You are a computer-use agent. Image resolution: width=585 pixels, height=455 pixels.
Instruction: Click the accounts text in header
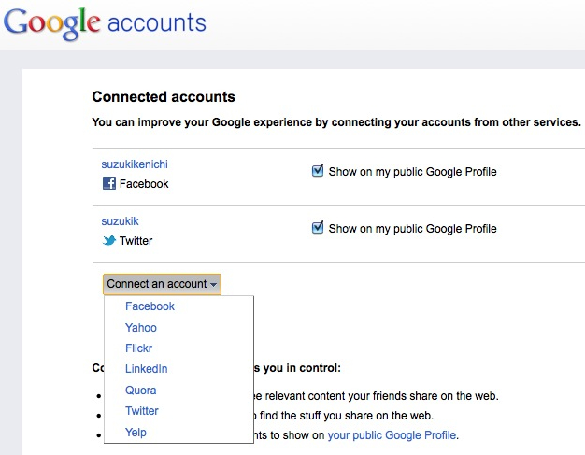157,22
